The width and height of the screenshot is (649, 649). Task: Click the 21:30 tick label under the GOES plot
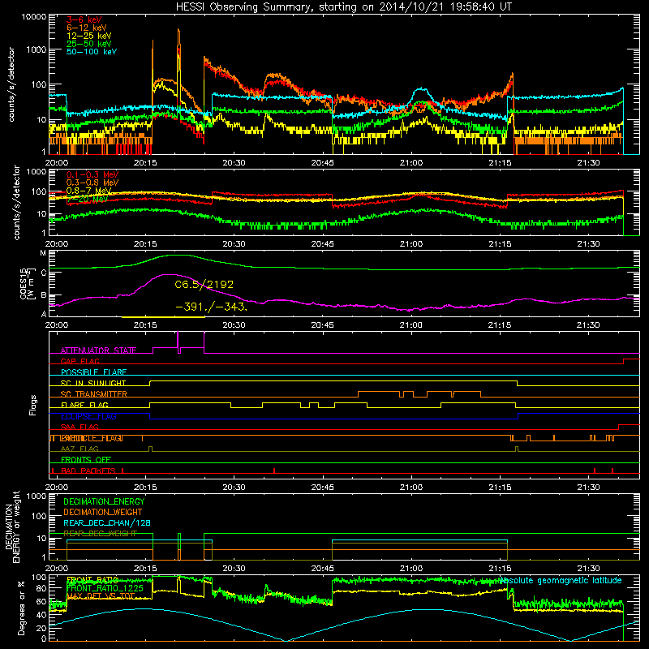point(588,325)
